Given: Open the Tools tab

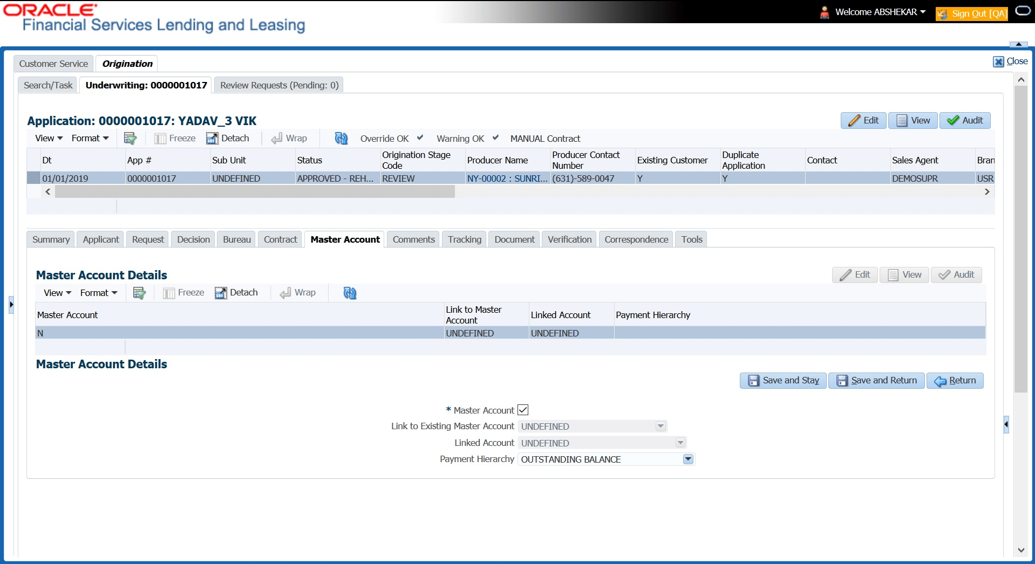Looking at the screenshot, I should coord(692,239).
